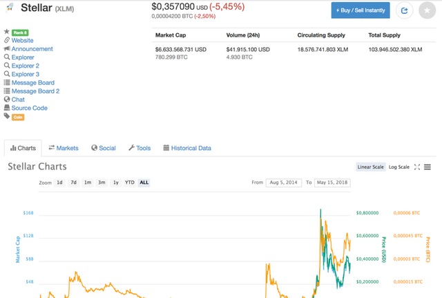The width and height of the screenshot is (442, 298).
Task: Set chart zoom to 1m
Action: pos(88,183)
